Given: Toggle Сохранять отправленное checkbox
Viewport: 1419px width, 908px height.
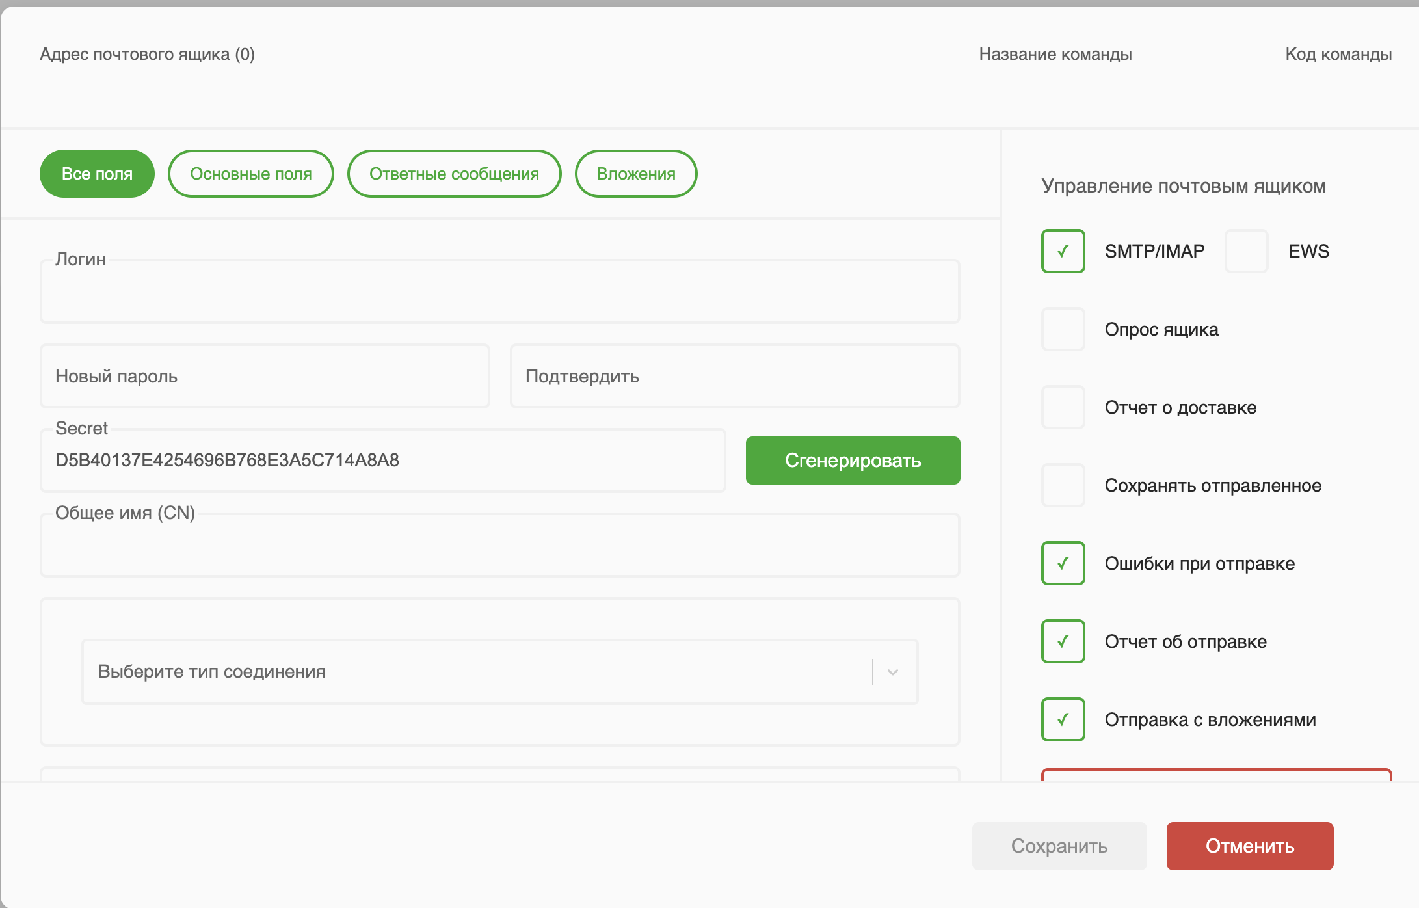Looking at the screenshot, I should tap(1063, 485).
